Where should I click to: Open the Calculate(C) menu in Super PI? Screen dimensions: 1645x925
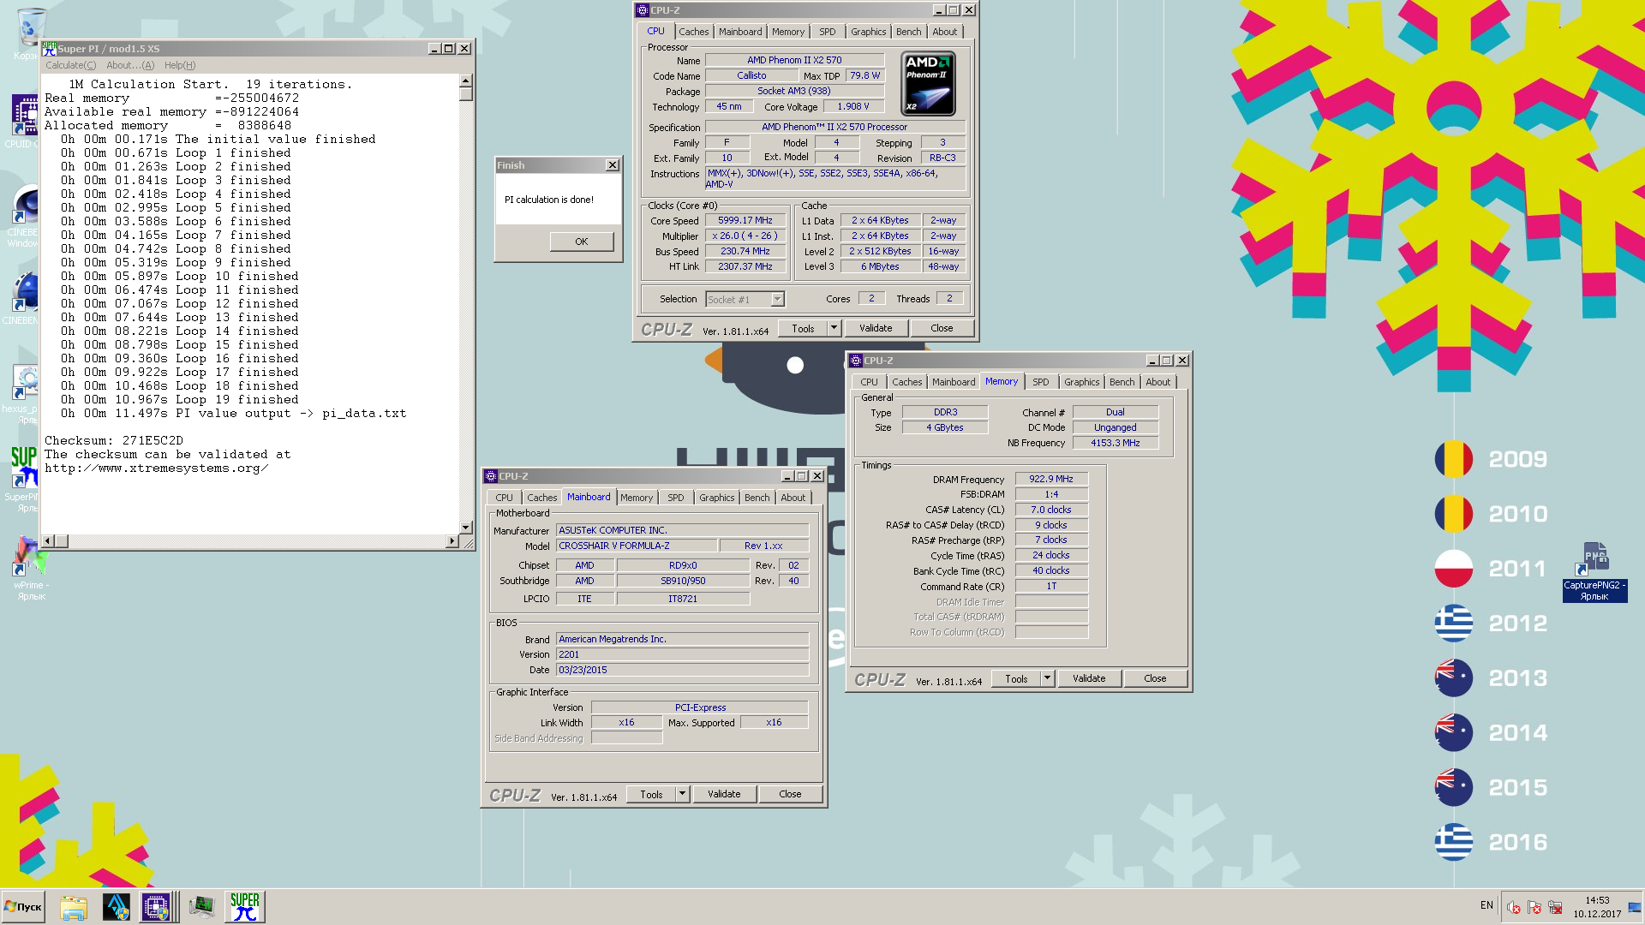[70, 65]
